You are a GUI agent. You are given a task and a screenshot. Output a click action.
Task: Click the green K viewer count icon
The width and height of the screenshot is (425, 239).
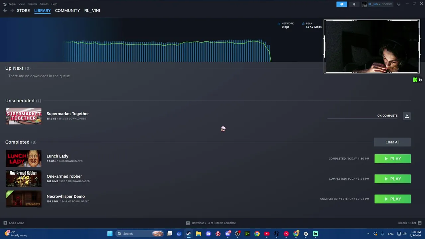[415, 80]
